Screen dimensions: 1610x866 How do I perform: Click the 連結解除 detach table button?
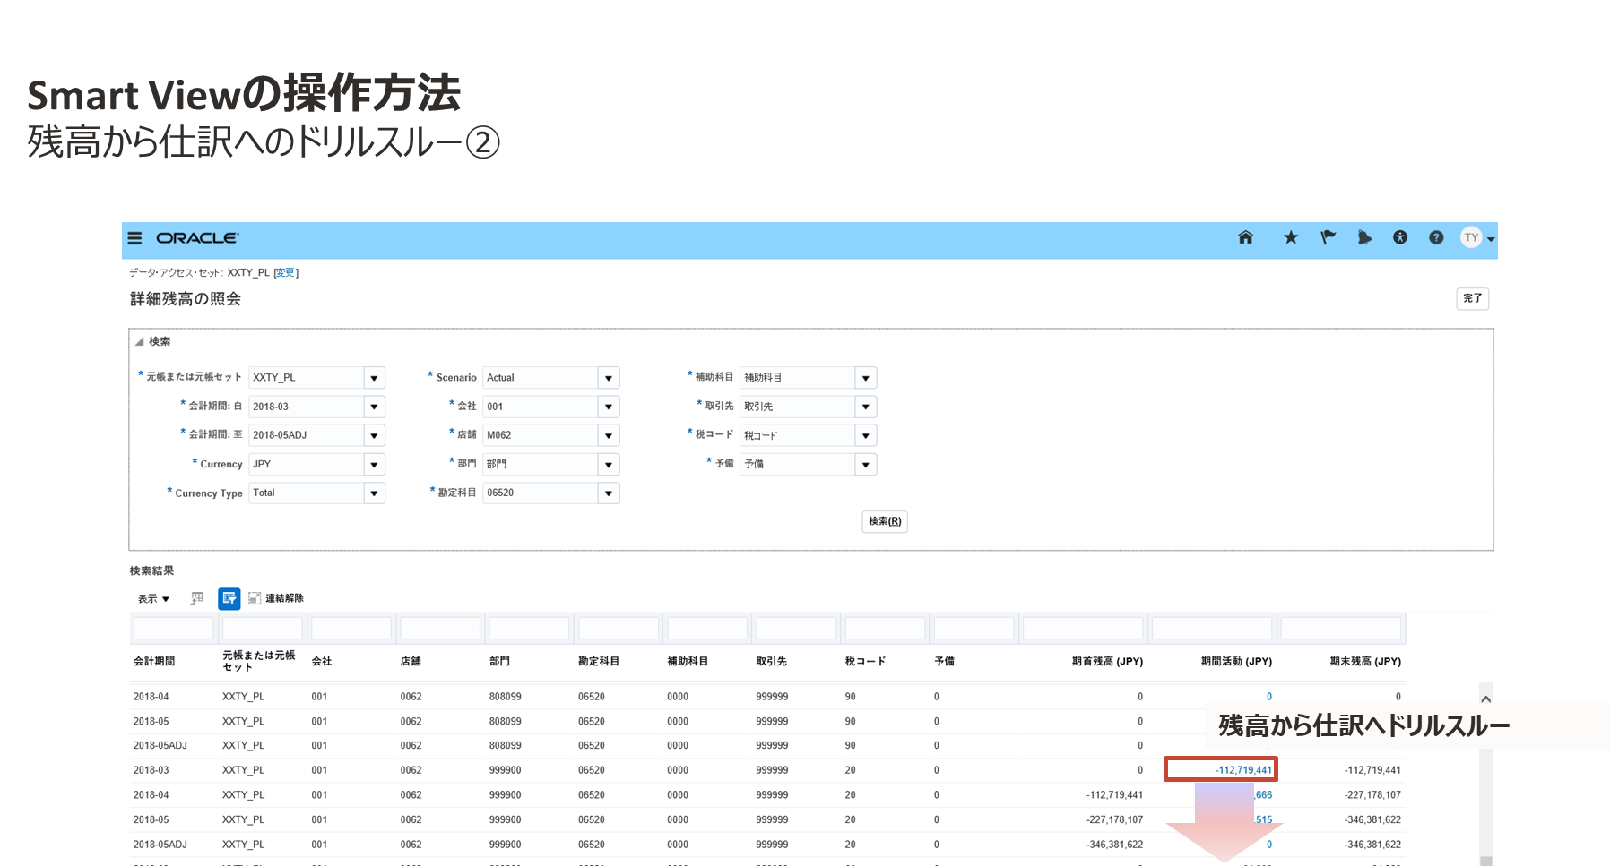click(276, 598)
